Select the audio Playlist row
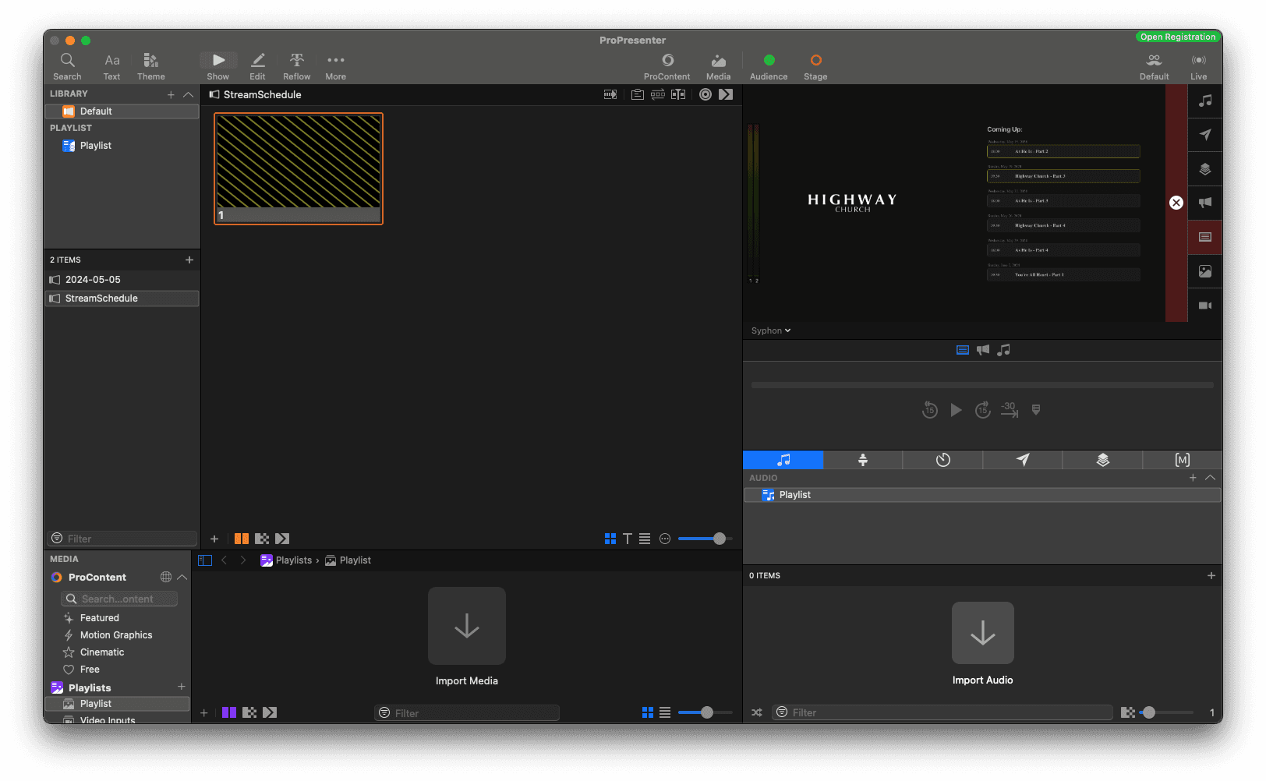This screenshot has width=1266, height=781. pyautogui.click(x=982, y=495)
